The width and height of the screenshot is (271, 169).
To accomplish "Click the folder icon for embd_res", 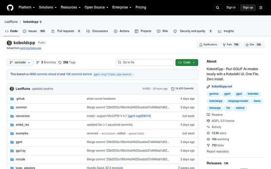I will pos(12,125).
